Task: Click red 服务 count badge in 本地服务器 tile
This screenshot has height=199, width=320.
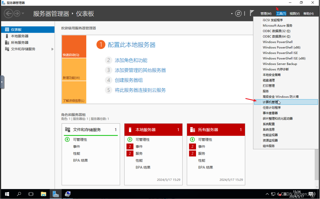Action: (x=130, y=153)
